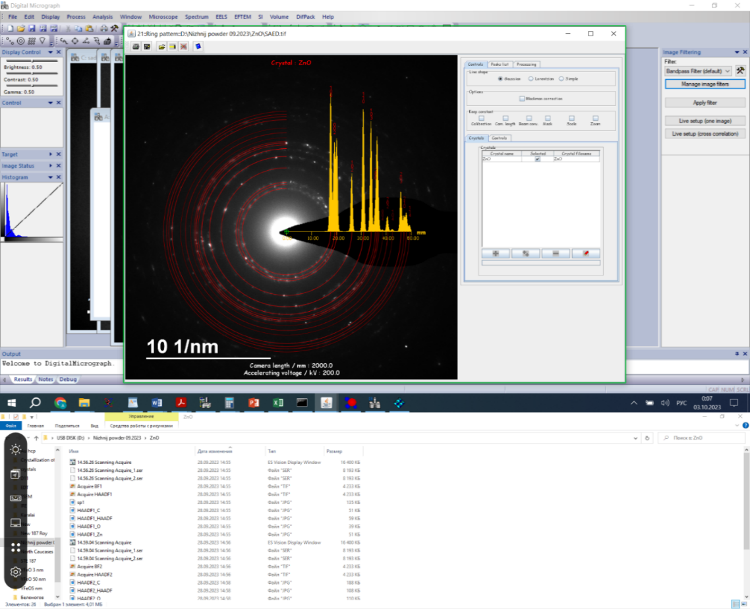Image resolution: width=750 pixels, height=609 pixels.
Task: Check Keep constant Zoom box
Action: (595, 118)
